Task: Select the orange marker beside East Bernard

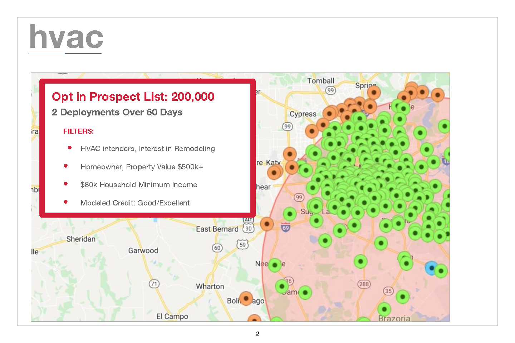Action: pyautogui.click(x=267, y=224)
